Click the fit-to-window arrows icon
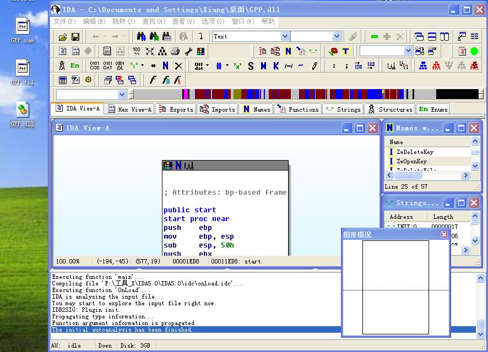Viewport: 488px width, 352px height. point(149,51)
